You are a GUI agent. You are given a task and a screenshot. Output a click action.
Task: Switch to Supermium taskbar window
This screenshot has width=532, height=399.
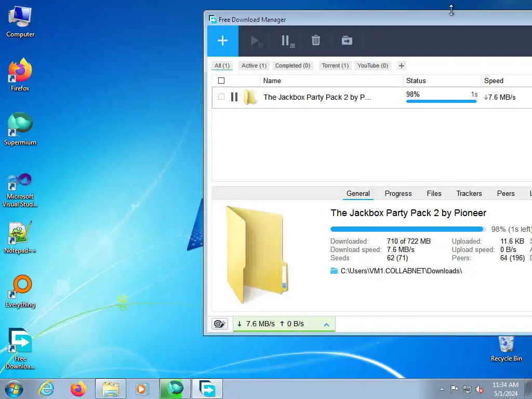(175, 389)
